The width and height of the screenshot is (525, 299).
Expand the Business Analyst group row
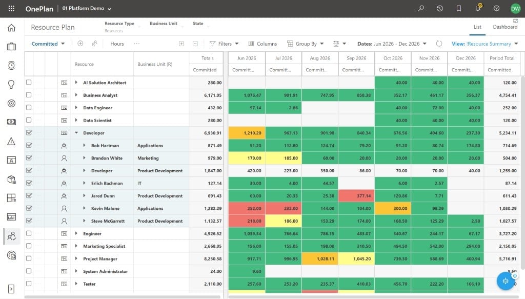[76, 95]
